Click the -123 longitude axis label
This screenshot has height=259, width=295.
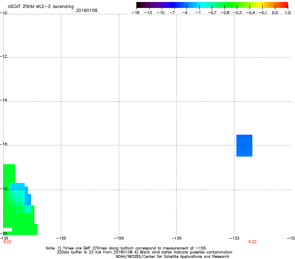point(234,238)
